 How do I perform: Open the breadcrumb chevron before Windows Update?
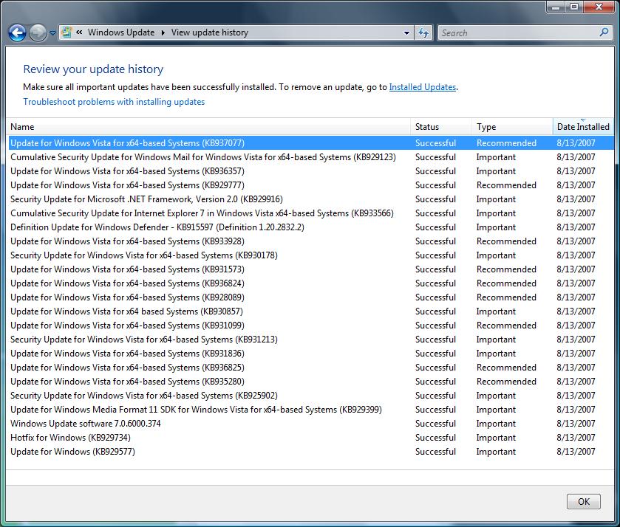tap(79, 32)
